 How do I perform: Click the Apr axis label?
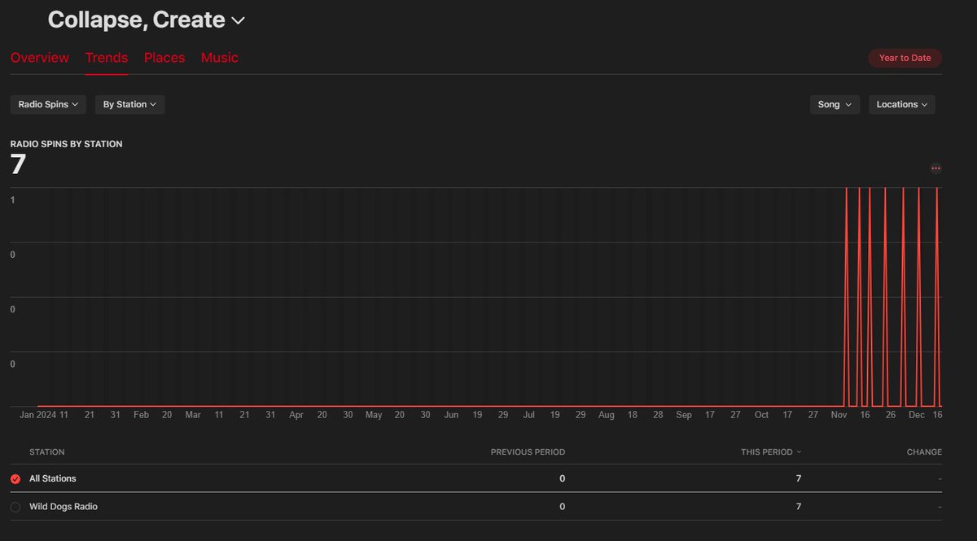(296, 415)
